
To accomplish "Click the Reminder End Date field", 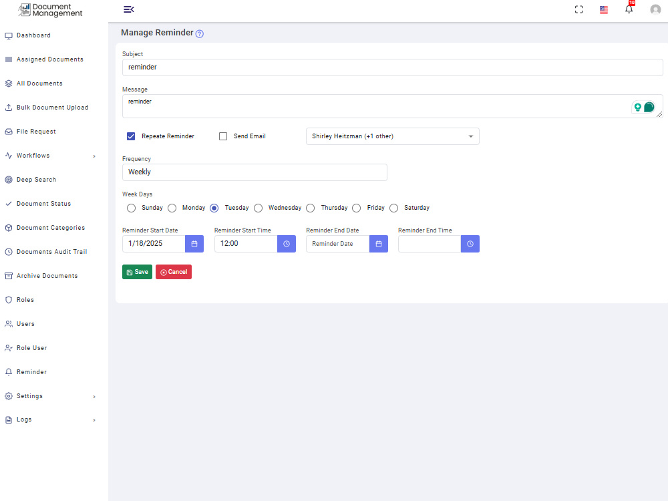I will tap(337, 244).
